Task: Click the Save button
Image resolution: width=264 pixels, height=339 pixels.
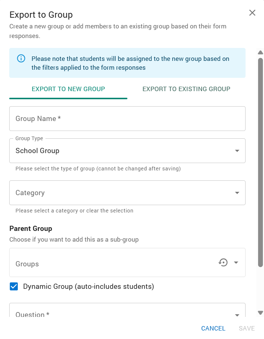Action: coord(247,328)
